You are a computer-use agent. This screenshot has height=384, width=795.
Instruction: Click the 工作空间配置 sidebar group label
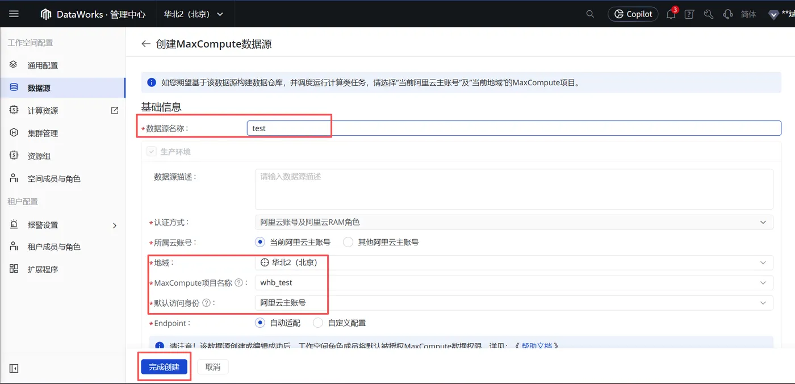point(30,43)
